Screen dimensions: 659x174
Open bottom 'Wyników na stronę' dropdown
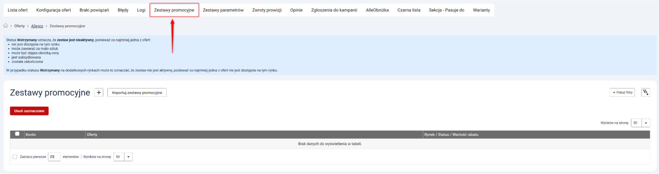(x=128, y=157)
